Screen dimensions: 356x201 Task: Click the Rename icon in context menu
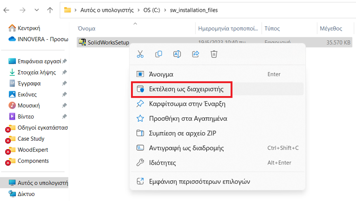177,54
